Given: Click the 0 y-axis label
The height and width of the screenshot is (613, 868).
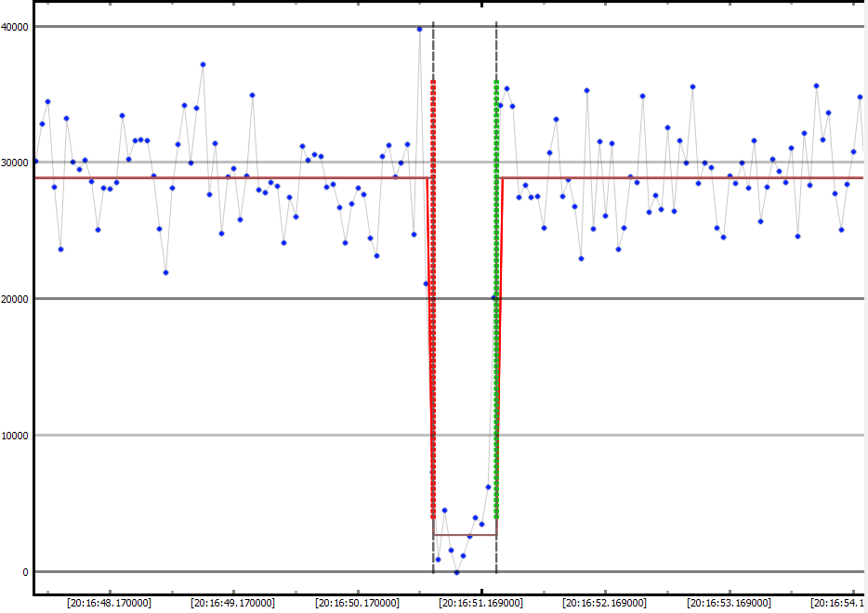Looking at the screenshot, I should pyautogui.click(x=25, y=572).
